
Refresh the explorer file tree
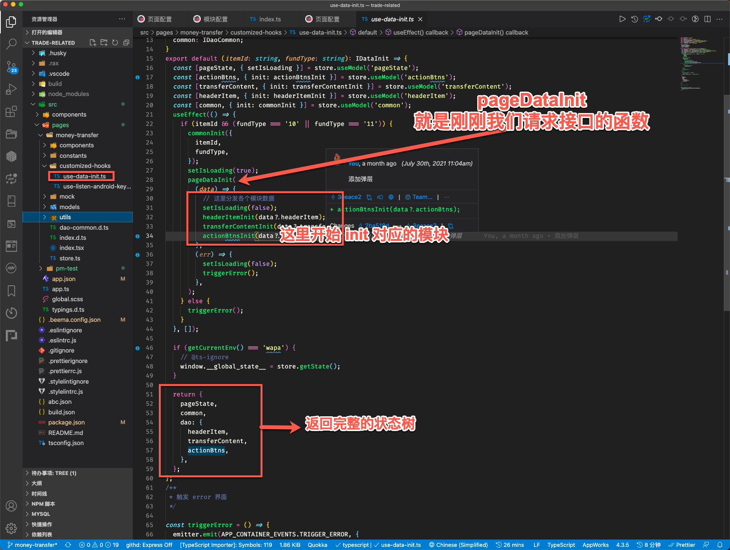click(x=115, y=43)
